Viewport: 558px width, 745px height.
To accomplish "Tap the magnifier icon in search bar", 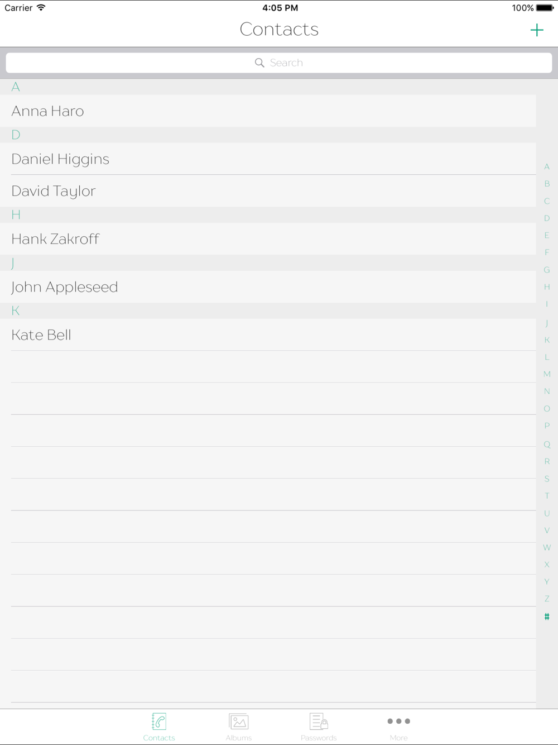I will [259, 63].
